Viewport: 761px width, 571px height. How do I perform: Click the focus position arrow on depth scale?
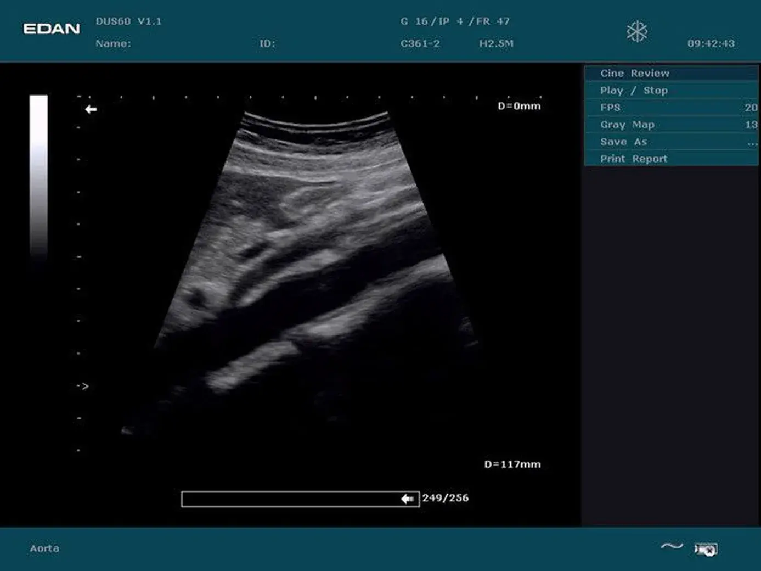[x=83, y=386]
